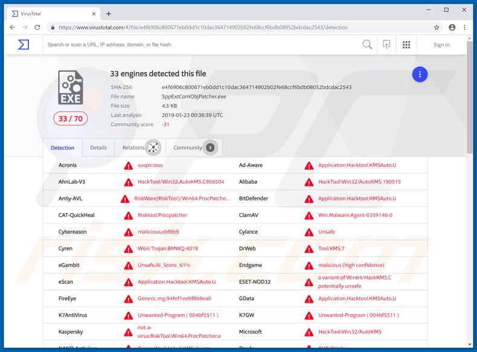Click the SHA-256 hash value
Viewport: 477px width, 352px height.
pos(257,88)
